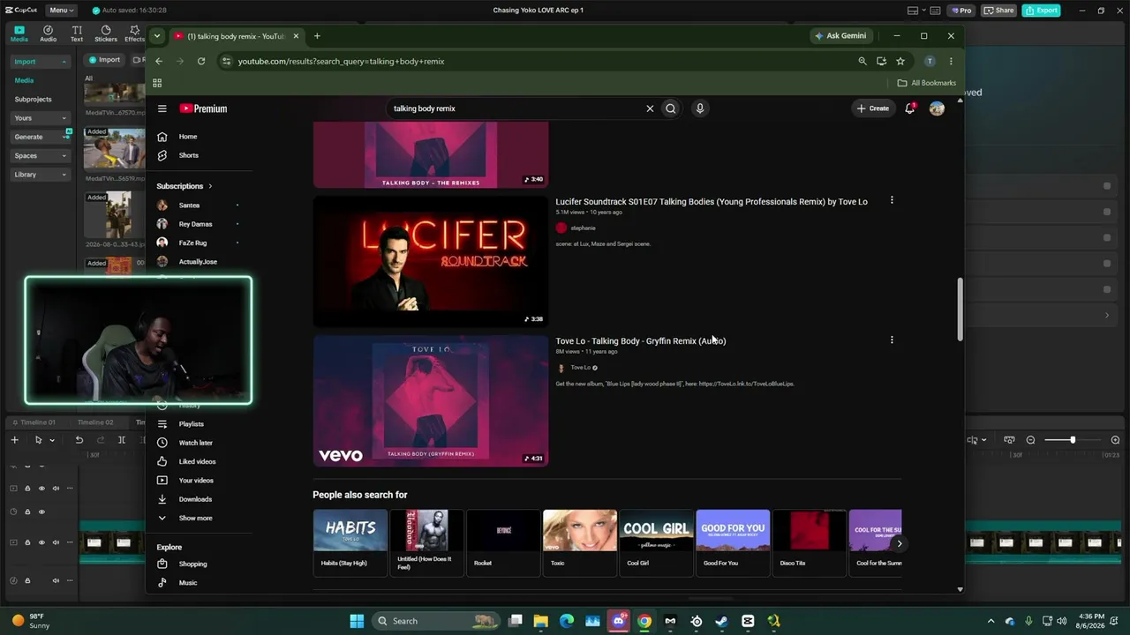The width and height of the screenshot is (1130, 635).
Task: Open the Tove Lo Gryffin Remix video title
Action: pos(641,341)
